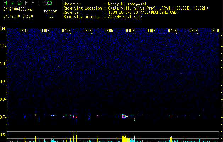Click the 0405 time marker
The image size is (223, 142).
(x=109, y=31)
